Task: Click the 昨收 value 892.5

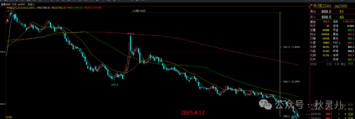Action: pos(351,47)
